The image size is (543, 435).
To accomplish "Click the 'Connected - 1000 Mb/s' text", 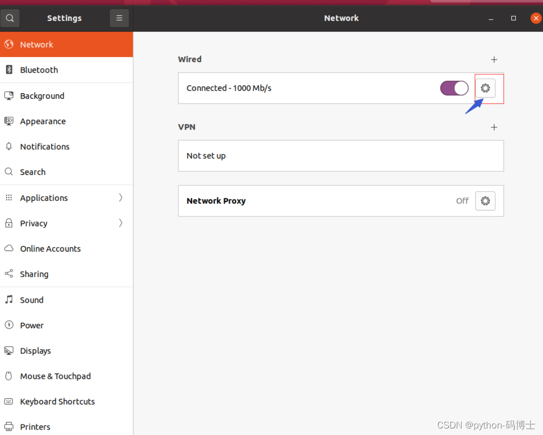I will (x=229, y=88).
